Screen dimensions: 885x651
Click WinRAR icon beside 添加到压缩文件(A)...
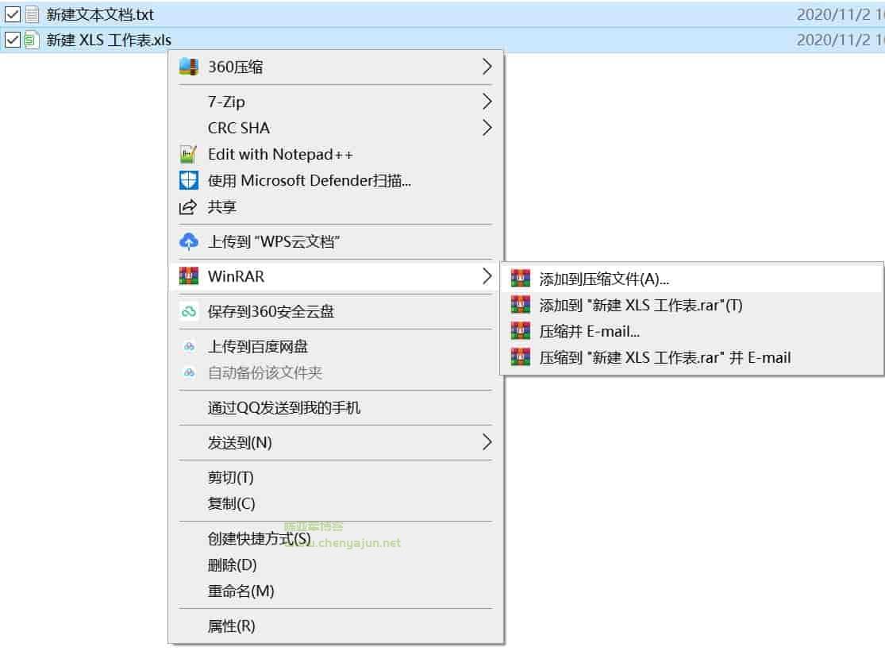tap(521, 279)
